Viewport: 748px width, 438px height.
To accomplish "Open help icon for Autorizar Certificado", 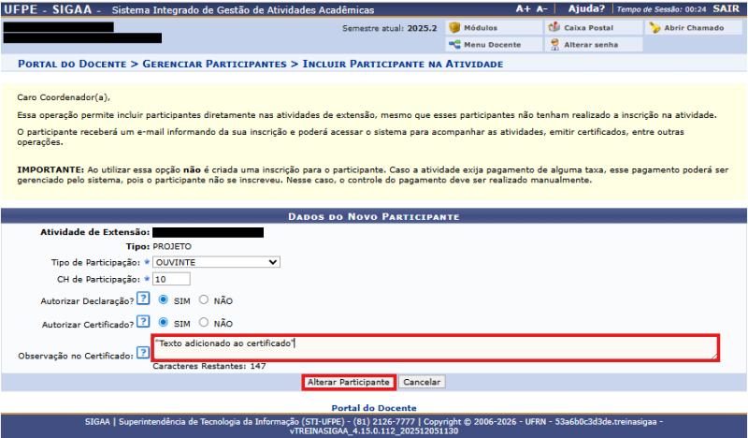I will [143, 321].
